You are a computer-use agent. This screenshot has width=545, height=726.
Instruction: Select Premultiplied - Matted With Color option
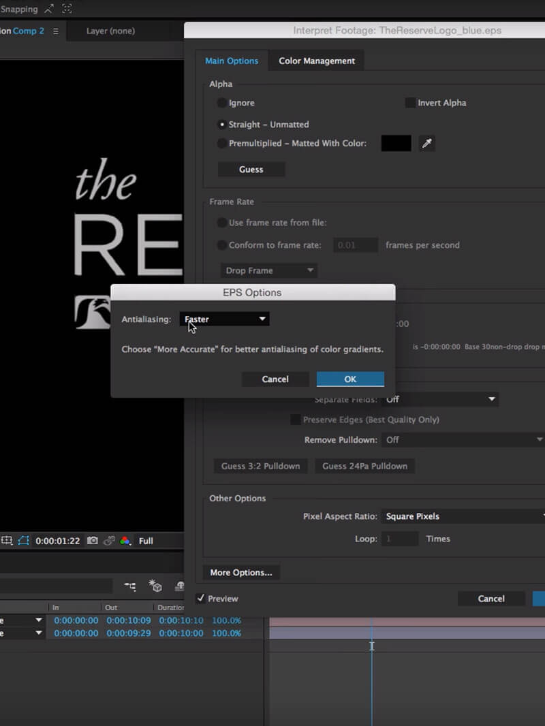point(222,143)
